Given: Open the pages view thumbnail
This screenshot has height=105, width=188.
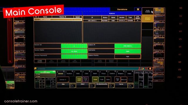Looking at the screenshot, I should (159, 71).
